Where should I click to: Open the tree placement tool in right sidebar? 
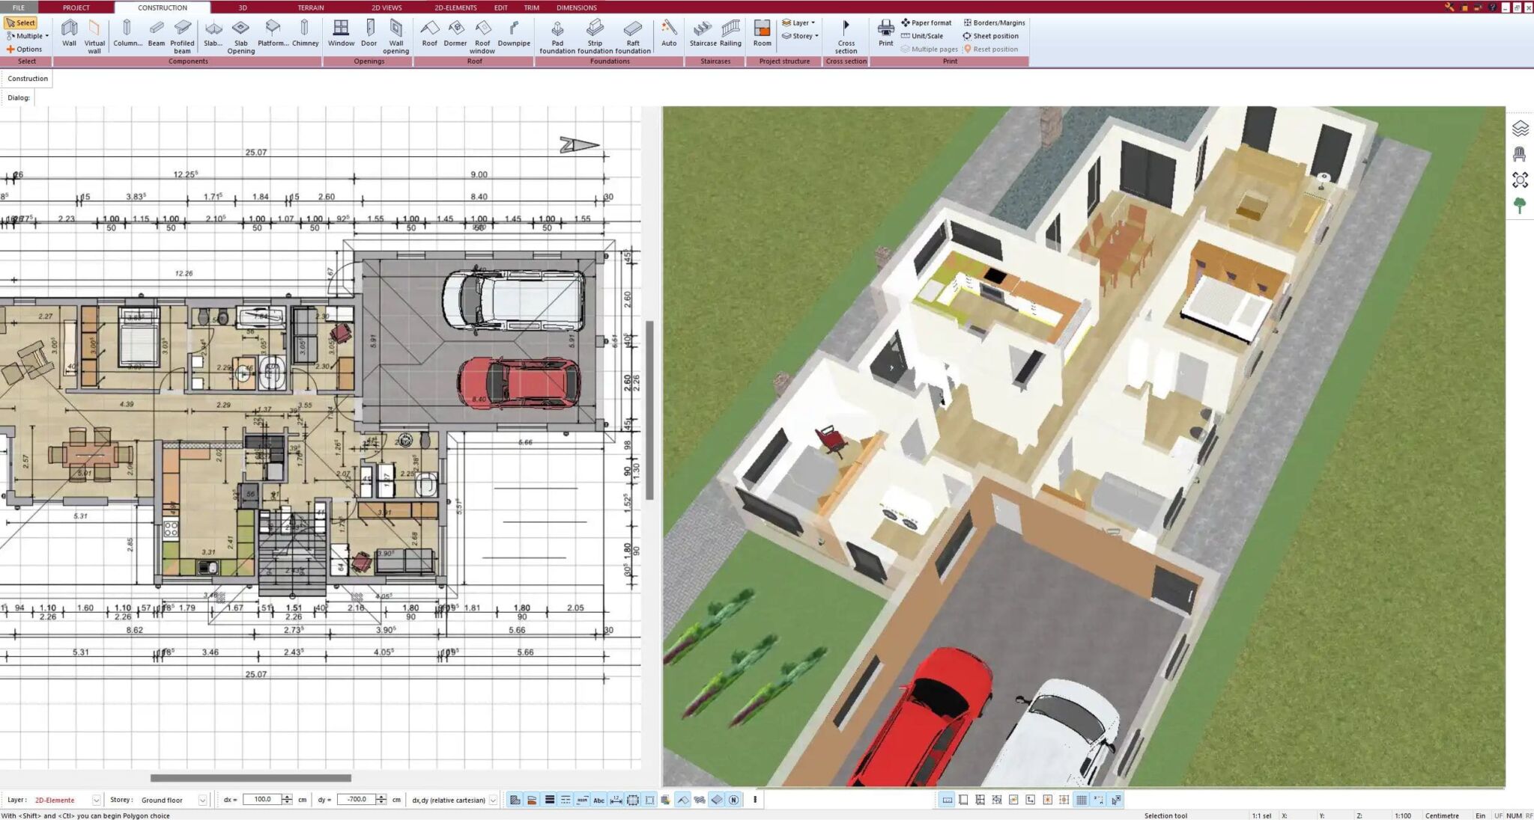pyautogui.click(x=1520, y=204)
